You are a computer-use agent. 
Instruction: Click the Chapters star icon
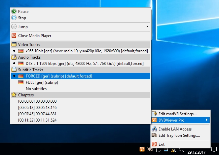click(x=14, y=95)
